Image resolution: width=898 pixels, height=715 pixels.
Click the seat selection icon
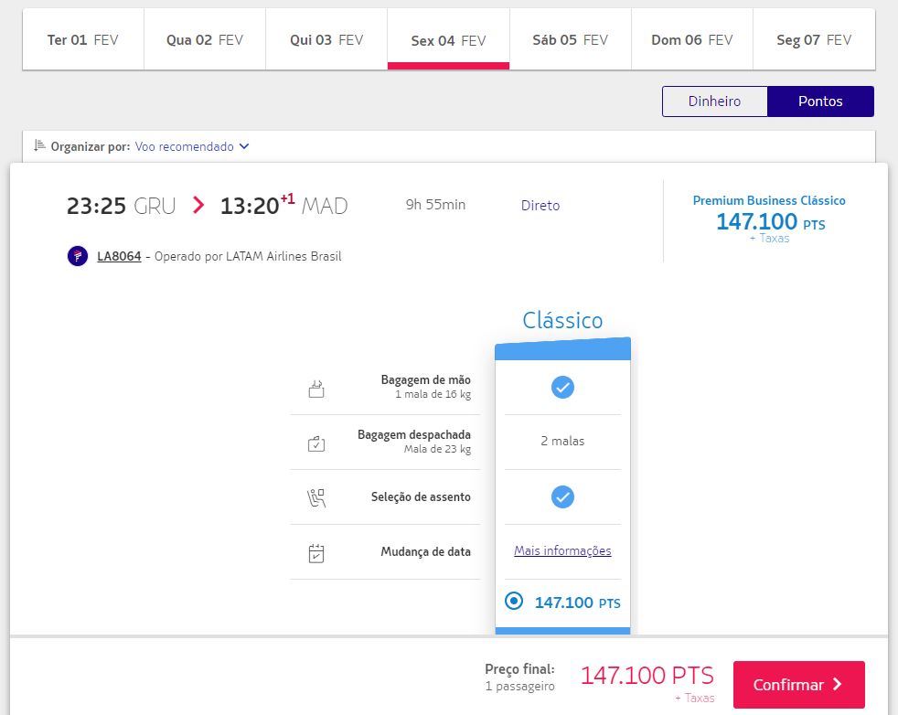point(316,497)
